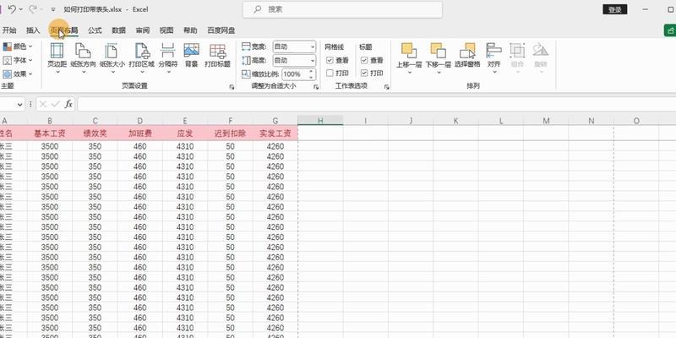Screen dimensions: 676x338
Task: Select column M header
Action: point(546,121)
